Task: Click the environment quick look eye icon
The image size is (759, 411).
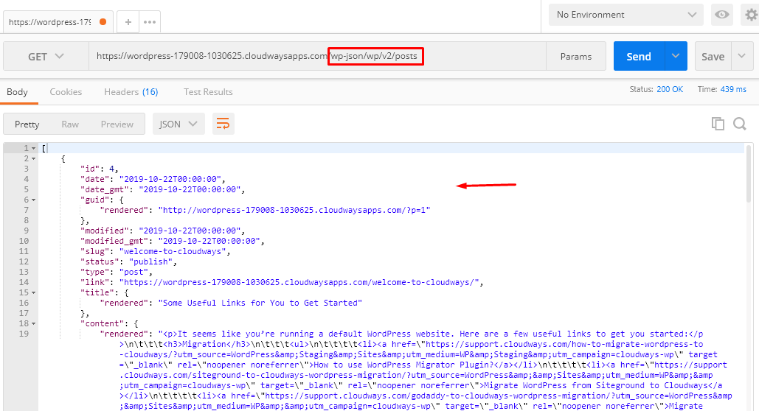Action: pyautogui.click(x=721, y=15)
